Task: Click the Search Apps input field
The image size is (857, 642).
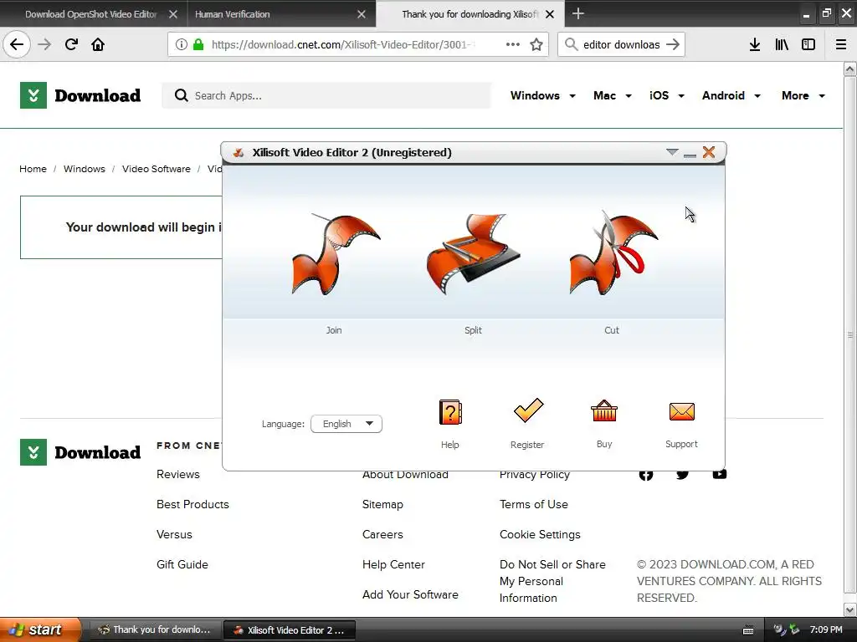Action: click(x=326, y=95)
